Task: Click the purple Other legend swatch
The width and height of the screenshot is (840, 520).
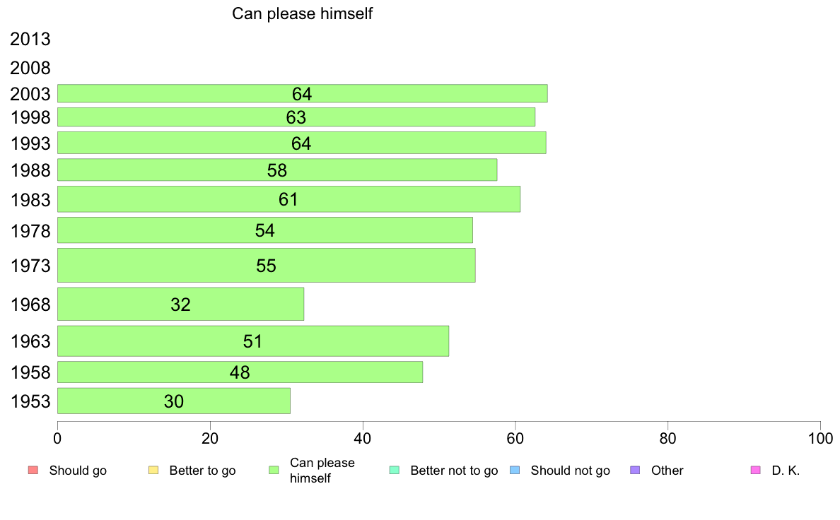Action: pyautogui.click(x=636, y=471)
